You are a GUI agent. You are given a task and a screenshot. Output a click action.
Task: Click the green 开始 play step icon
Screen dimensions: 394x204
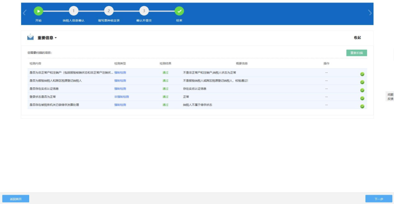(38, 11)
